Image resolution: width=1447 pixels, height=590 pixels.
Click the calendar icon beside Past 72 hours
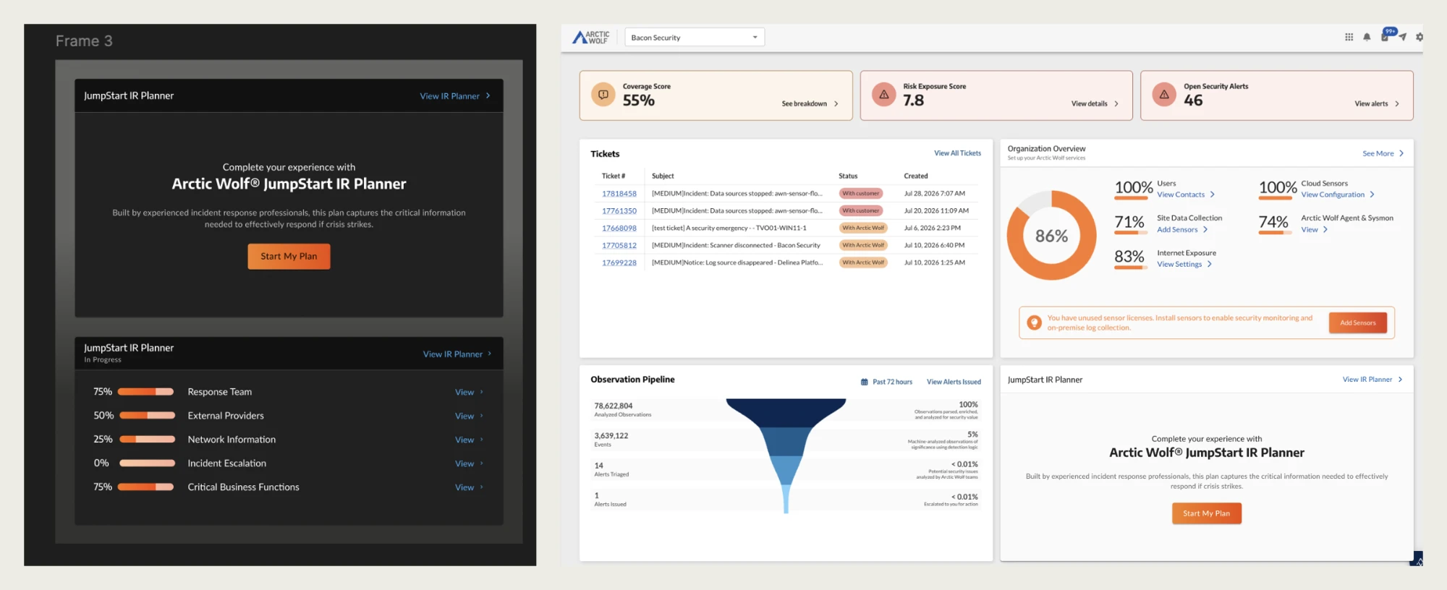click(865, 382)
